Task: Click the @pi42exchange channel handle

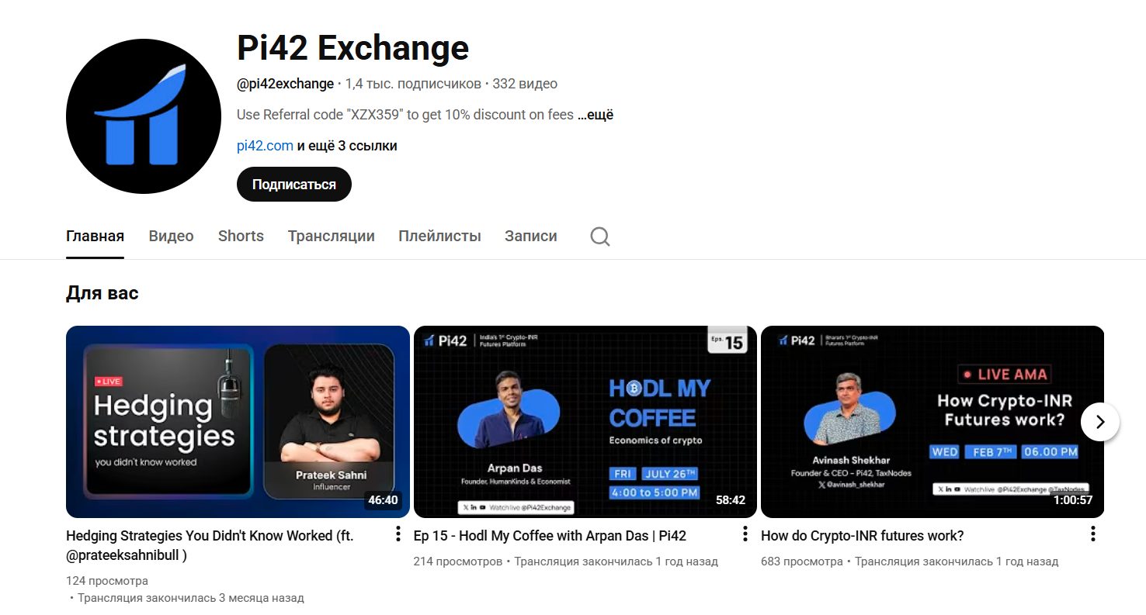Action: 285,84
